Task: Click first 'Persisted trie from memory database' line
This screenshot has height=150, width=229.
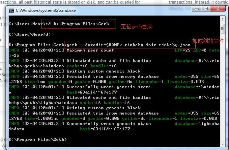Action: tap(113, 76)
